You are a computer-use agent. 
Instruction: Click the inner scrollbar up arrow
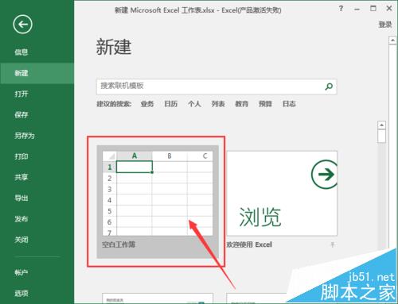(381, 125)
